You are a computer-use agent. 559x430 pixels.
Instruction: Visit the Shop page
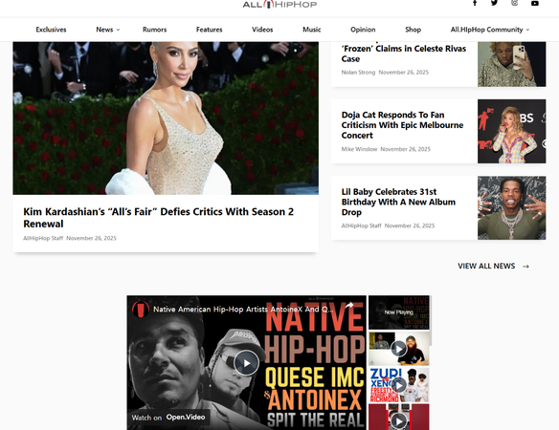point(413,30)
